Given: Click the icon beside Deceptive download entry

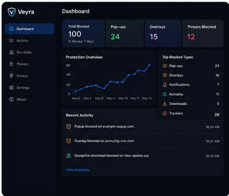Looking at the screenshot, I should click(69, 156).
